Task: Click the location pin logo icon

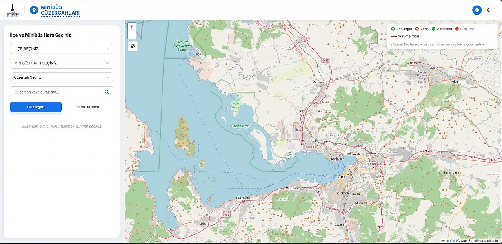Action: (34, 10)
